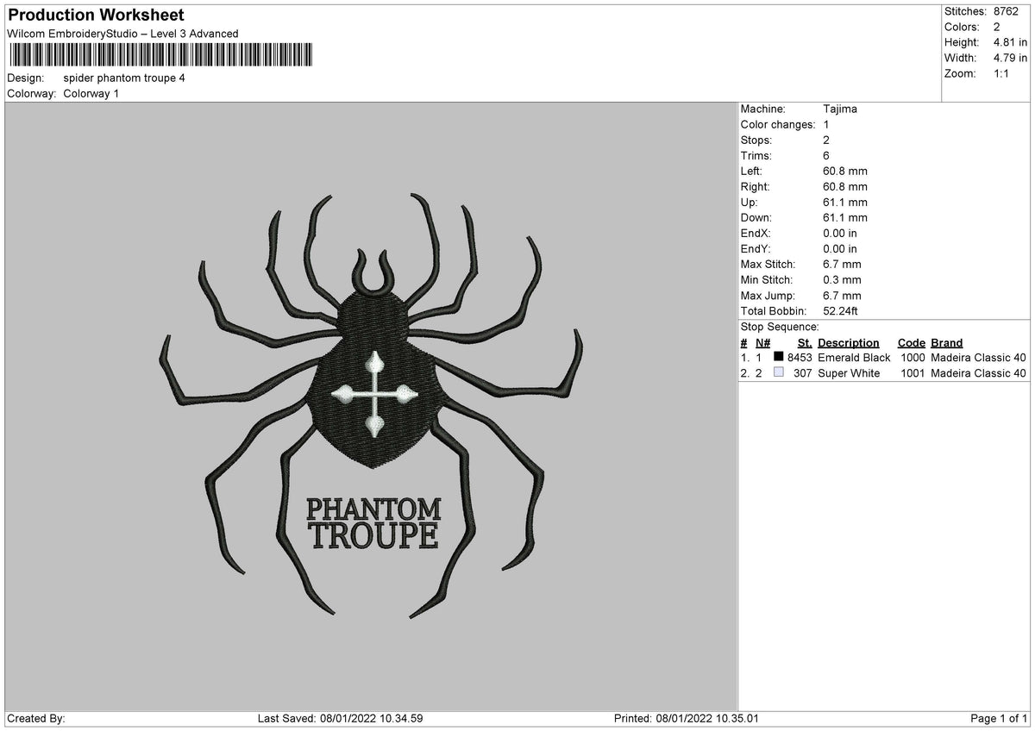Viewport: 1035px width, 731px height.
Task: Click the Super White color swatch
Action: tap(779, 372)
